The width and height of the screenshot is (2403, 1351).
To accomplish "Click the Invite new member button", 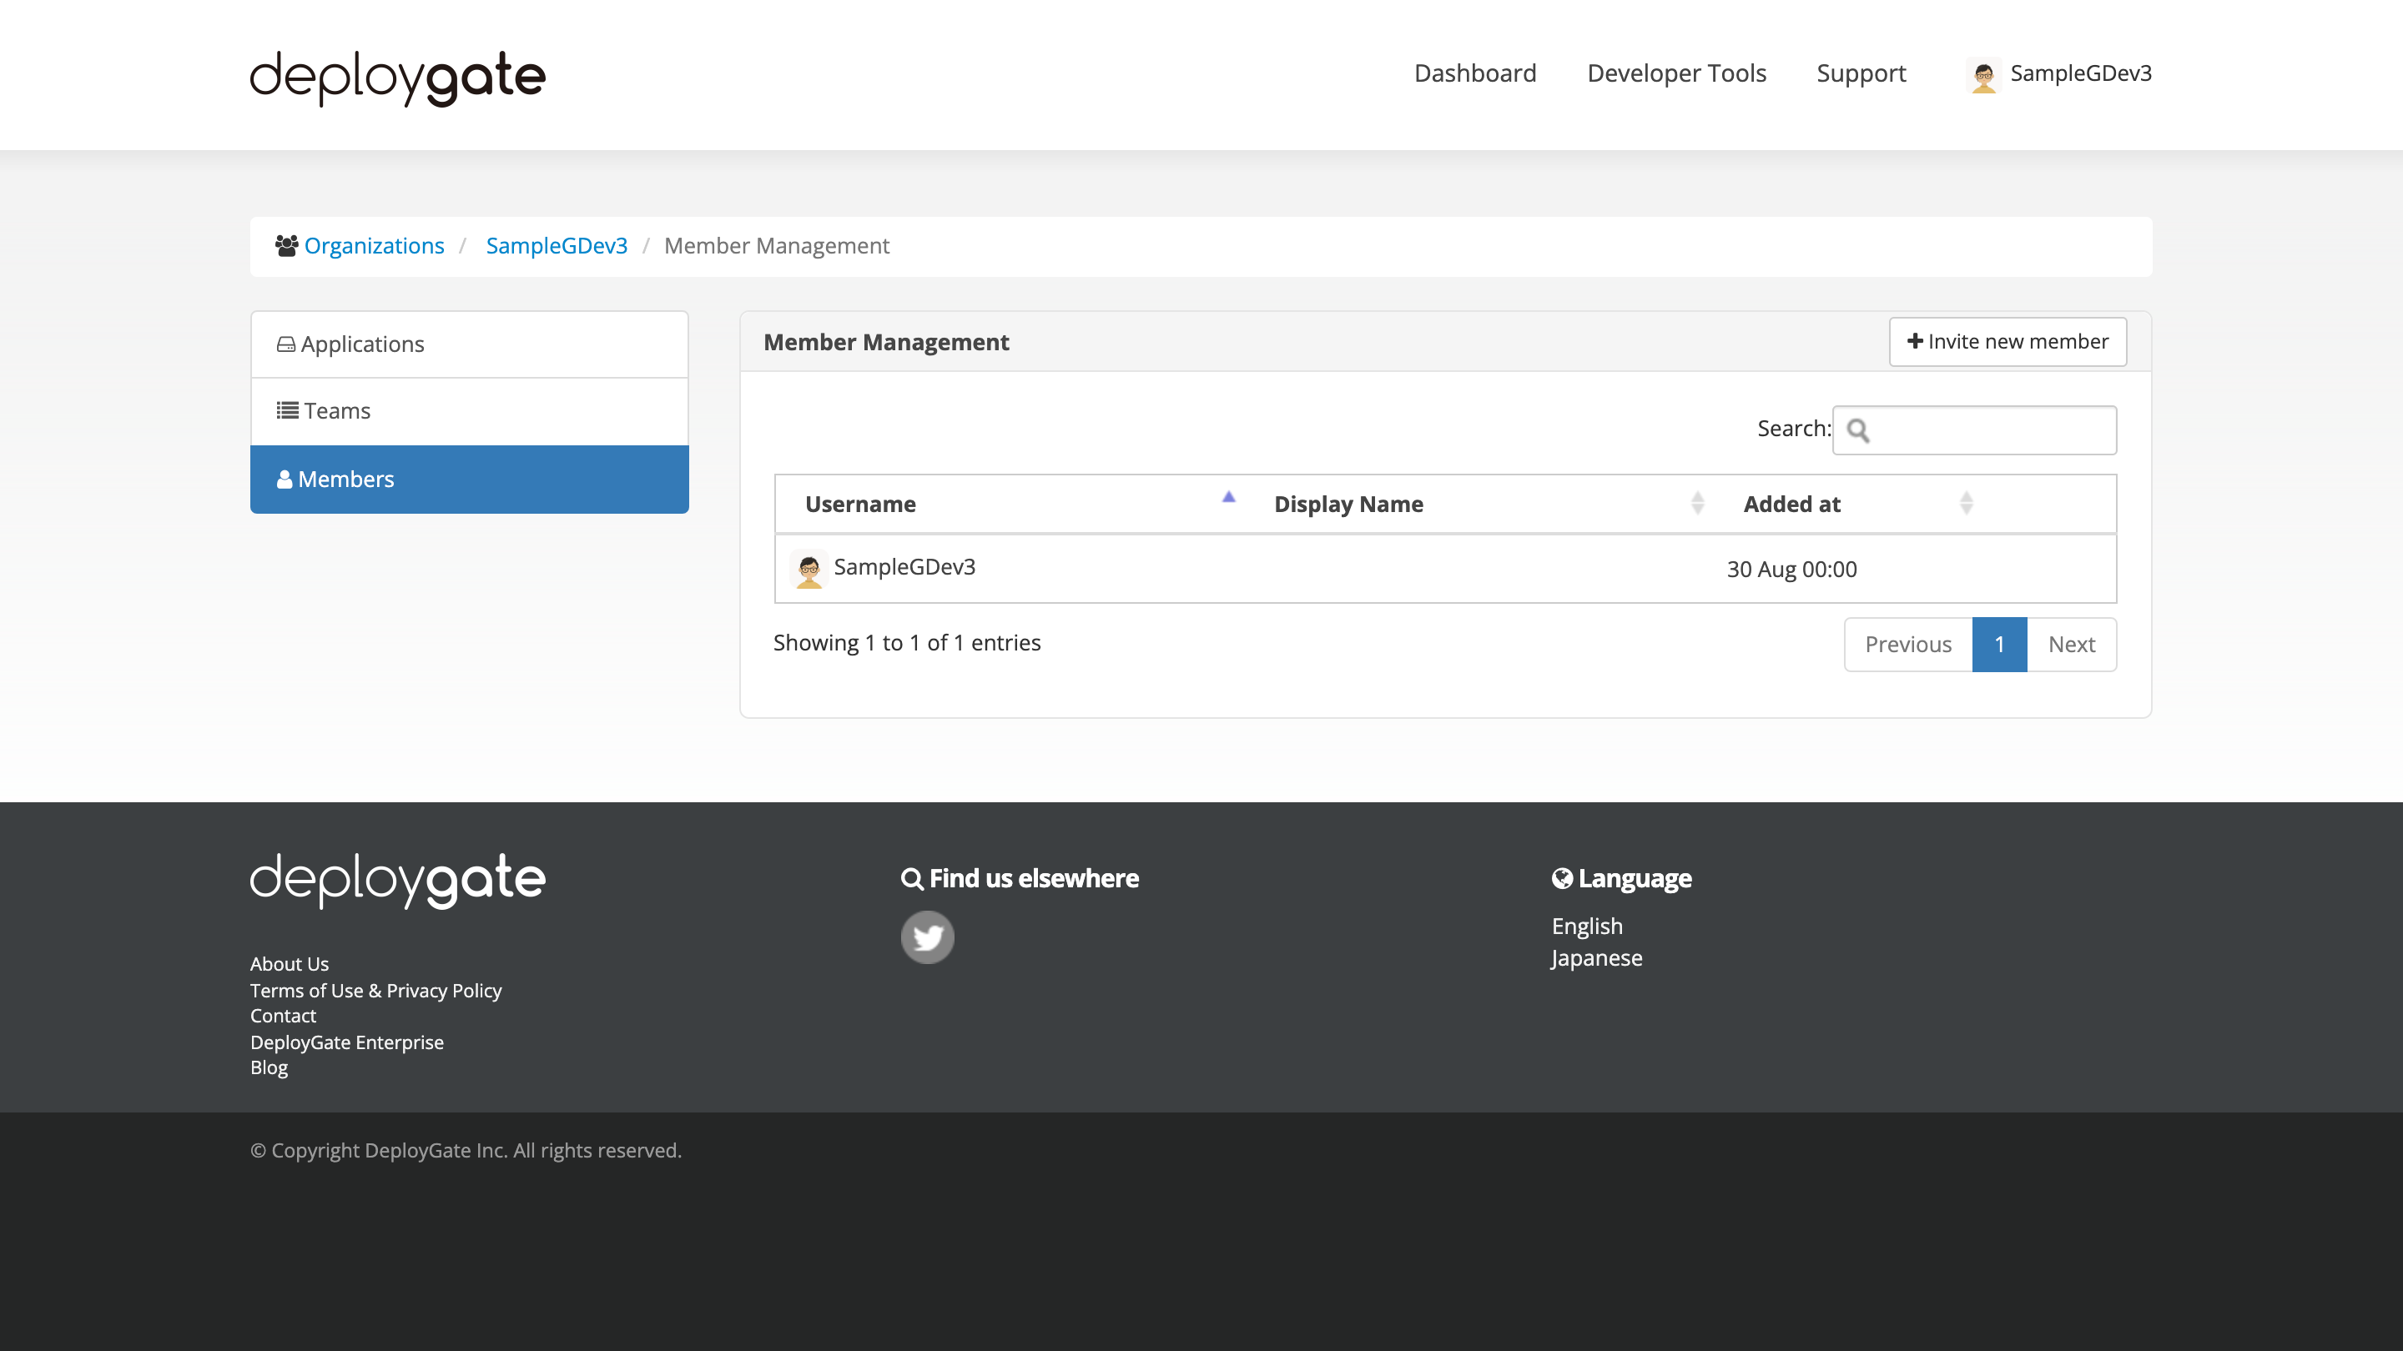I will point(2008,341).
